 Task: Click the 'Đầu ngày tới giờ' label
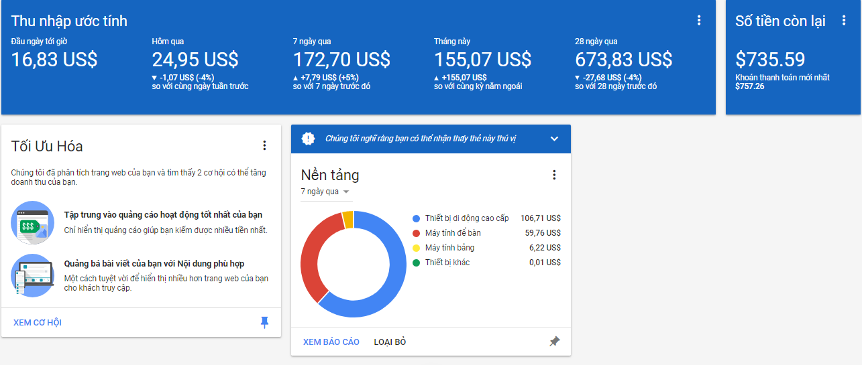click(39, 42)
